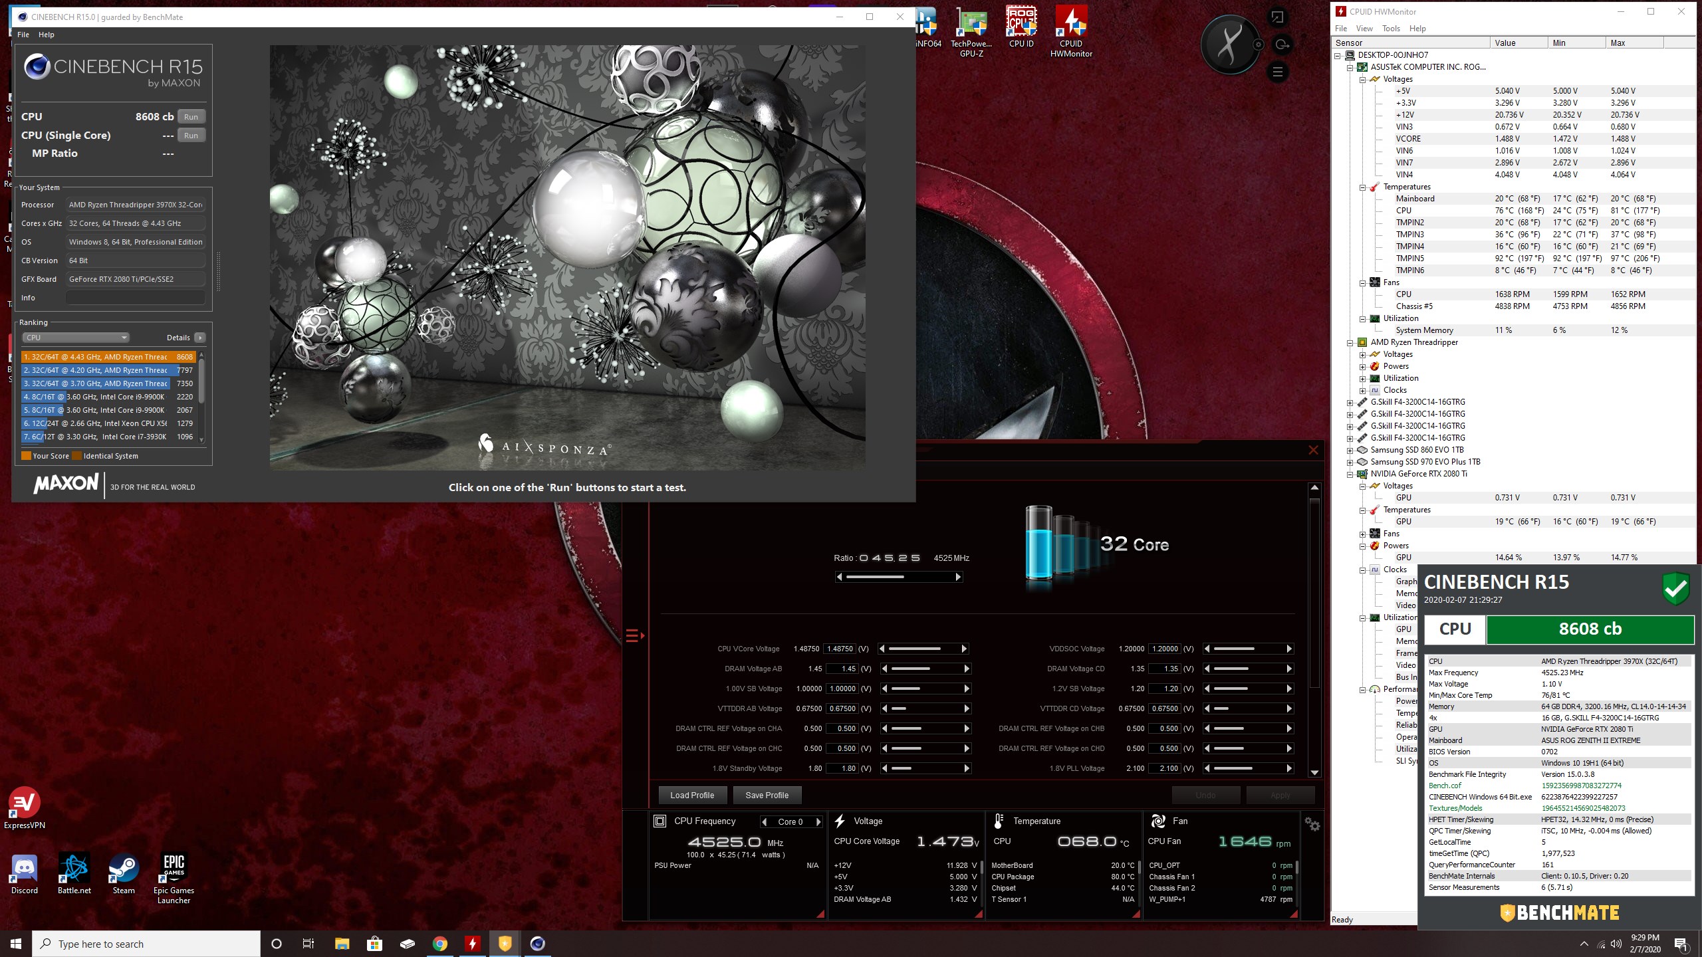Click the CPU VCore Voltage input 1.48750
Image resolution: width=1702 pixels, height=957 pixels.
point(840,649)
